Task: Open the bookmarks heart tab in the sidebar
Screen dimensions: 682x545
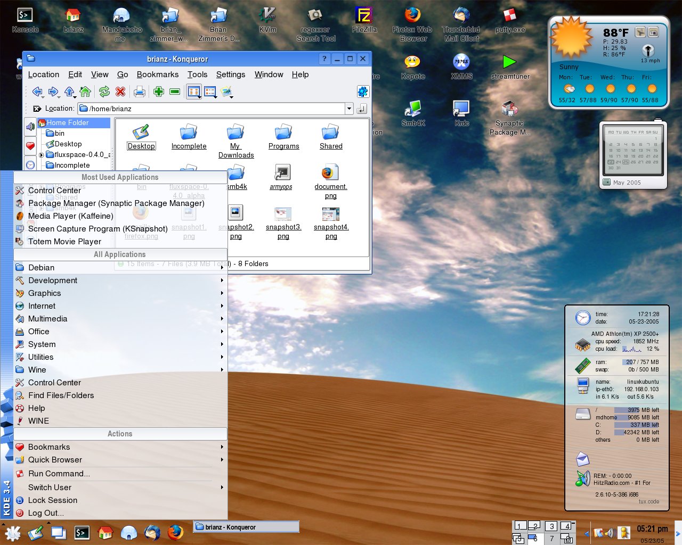Action: click(x=30, y=145)
